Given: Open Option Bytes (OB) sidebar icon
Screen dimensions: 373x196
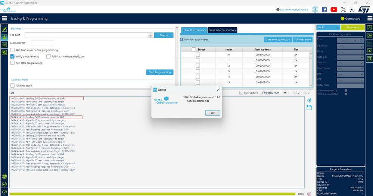Looking at the screenshot, I should pyautogui.click(x=4, y=45).
